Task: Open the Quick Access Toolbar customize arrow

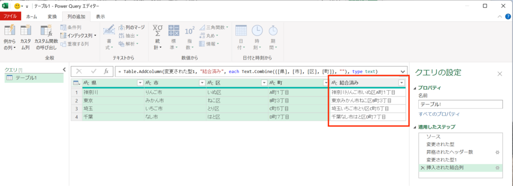Action: click(27, 6)
